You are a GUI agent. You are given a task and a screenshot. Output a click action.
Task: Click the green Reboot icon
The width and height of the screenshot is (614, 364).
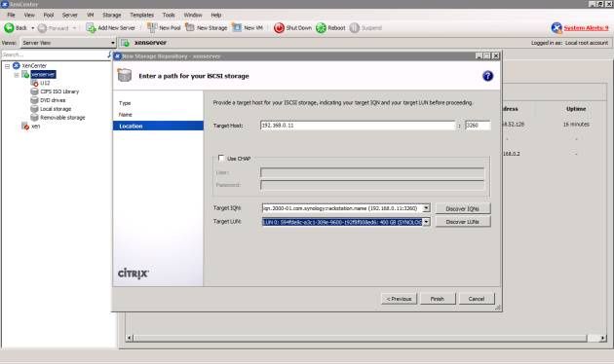pos(321,28)
